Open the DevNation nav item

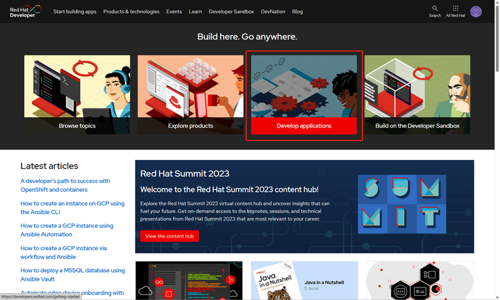(273, 12)
